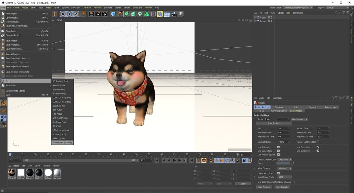This screenshot has height=193, width=354.
Task: Click the Light object icon
Action: coord(181,14)
